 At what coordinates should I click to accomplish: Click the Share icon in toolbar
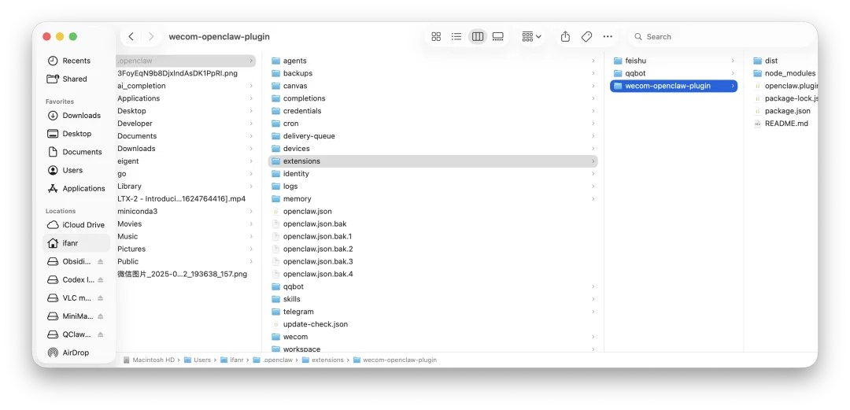[565, 37]
